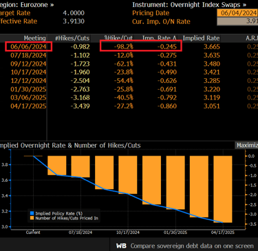
Task: Click the 3.635 implied rate value
Action: click(212, 56)
